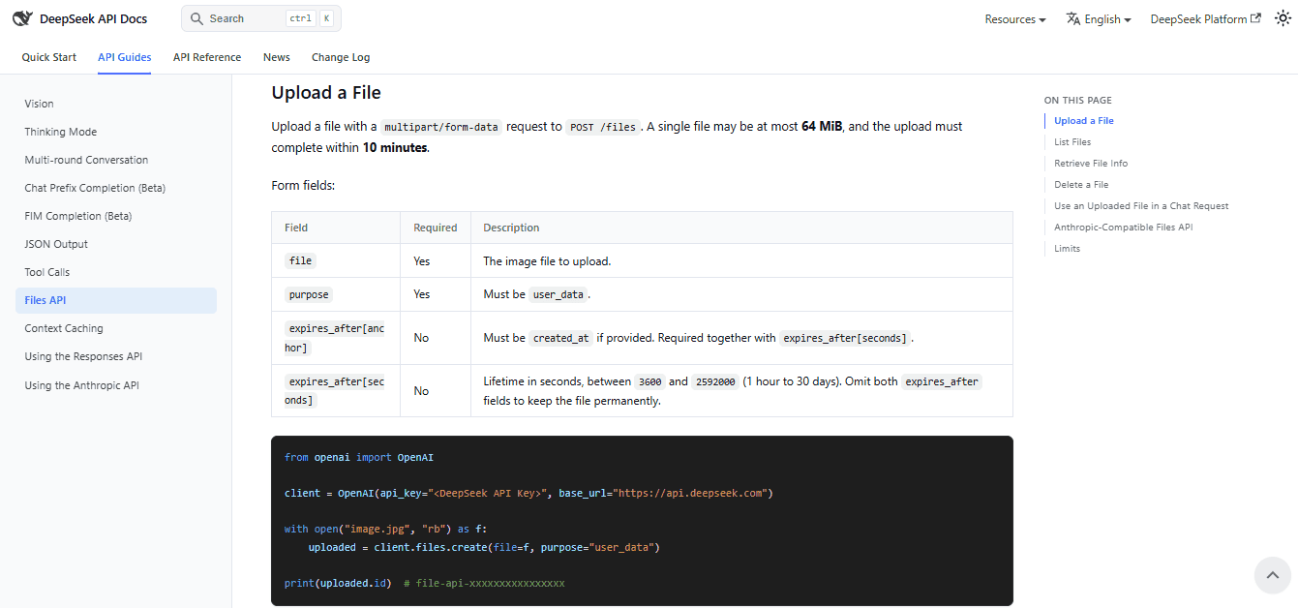
Task: Click the 'POST /files' inline code
Action: (603, 127)
